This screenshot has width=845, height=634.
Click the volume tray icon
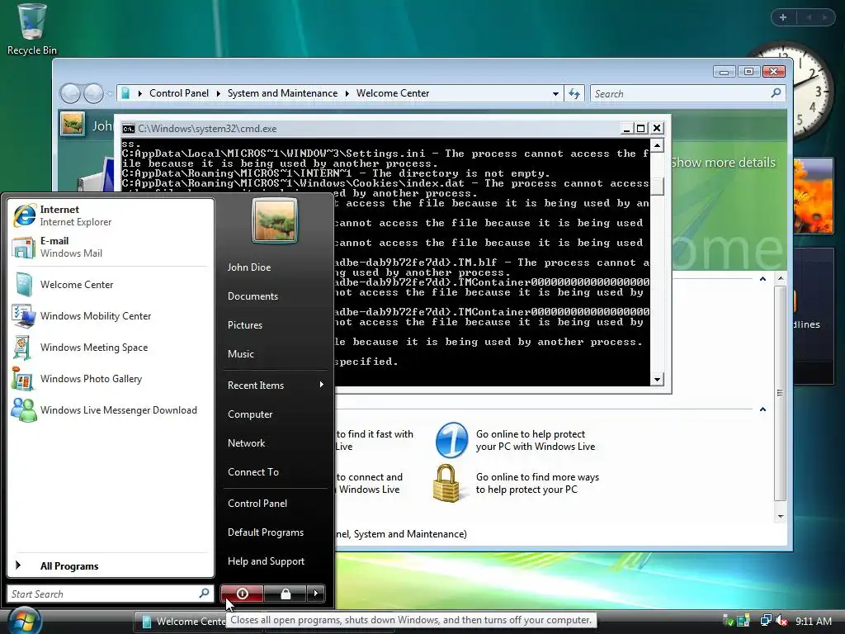(781, 621)
